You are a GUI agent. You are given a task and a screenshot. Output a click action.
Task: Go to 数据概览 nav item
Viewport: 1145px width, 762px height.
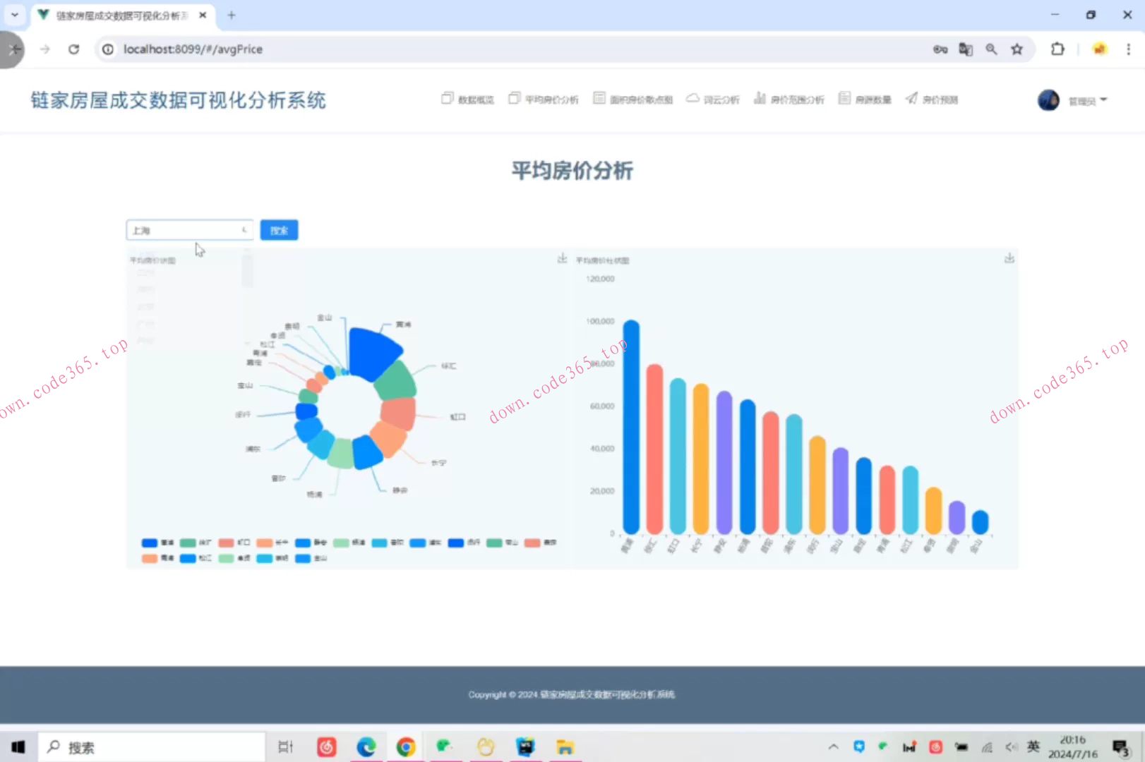pyautogui.click(x=467, y=99)
